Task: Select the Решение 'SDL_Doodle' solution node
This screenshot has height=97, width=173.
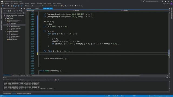Action: point(14,15)
